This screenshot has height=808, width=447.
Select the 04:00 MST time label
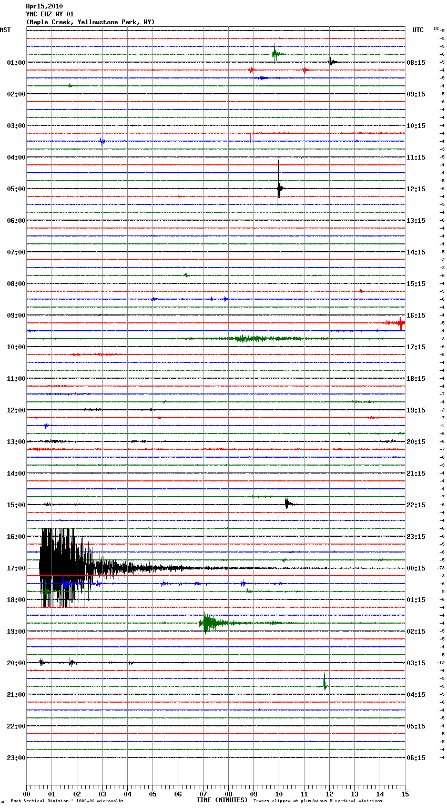pos(16,157)
